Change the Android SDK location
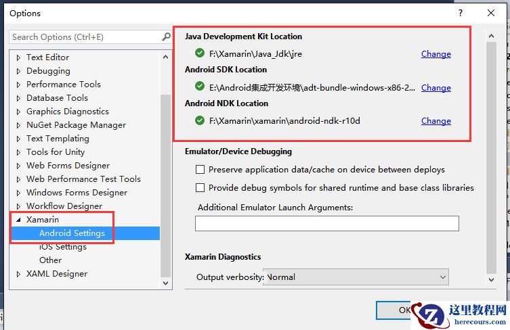The image size is (510, 330). click(x=436, y=88)
